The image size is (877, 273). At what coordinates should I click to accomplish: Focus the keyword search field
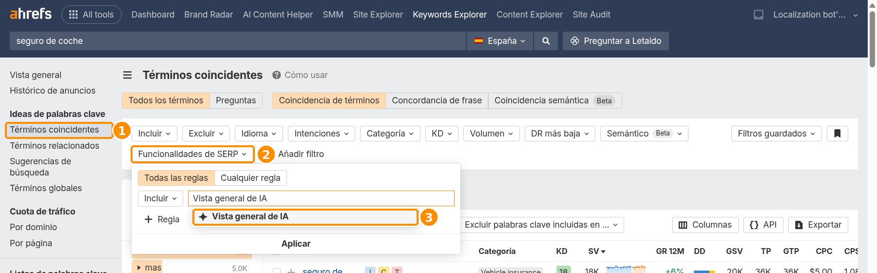tap(238, 41)
